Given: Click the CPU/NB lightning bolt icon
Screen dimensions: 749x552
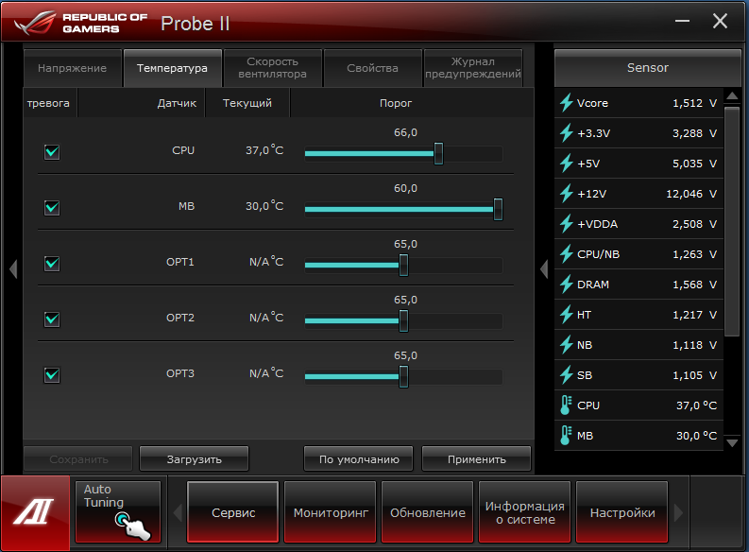Looking at the screenshot, I should (x=567, y=253).
